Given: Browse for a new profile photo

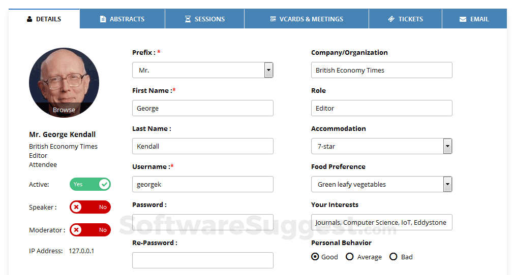Looking at the screenshot, I should coord(64,110).
